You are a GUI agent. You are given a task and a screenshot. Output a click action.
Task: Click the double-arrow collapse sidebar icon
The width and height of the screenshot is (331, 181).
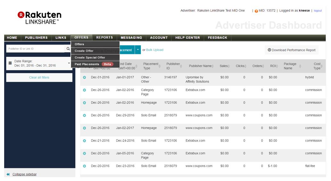[x=8, y=174]
